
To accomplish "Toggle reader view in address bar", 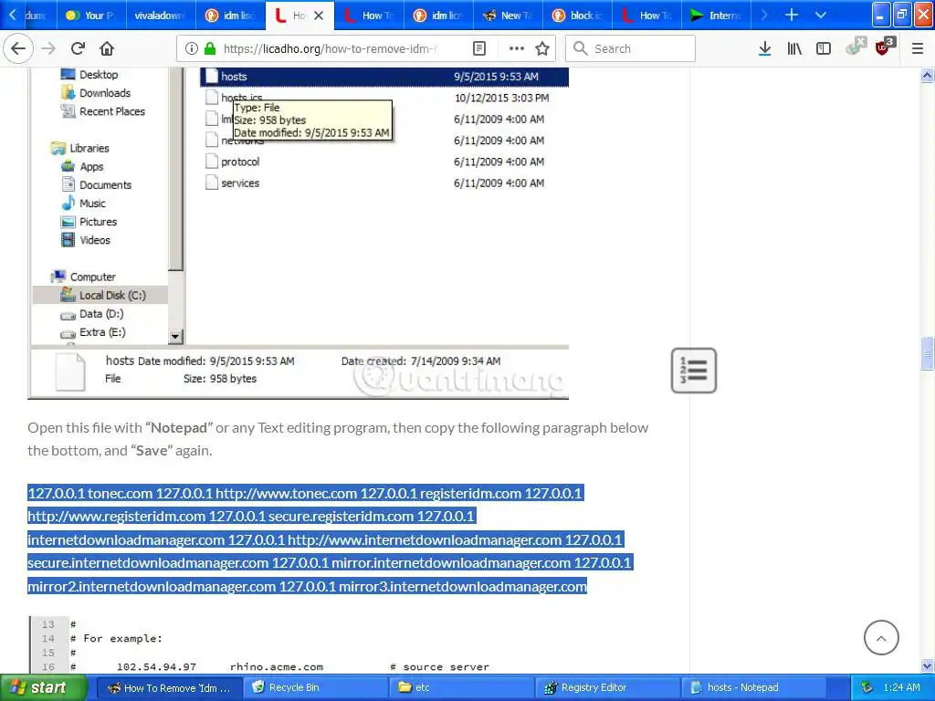I will pyautogui.click(x=478, y=49).
